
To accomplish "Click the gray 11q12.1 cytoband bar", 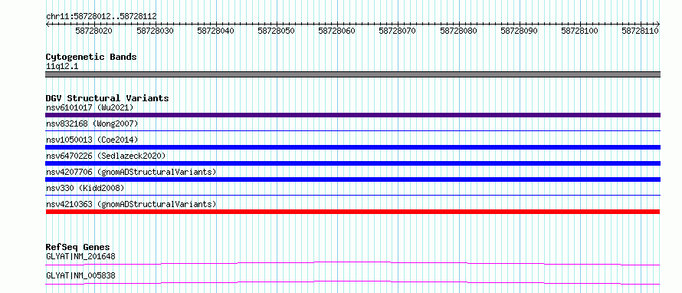I will pos(352,74).
